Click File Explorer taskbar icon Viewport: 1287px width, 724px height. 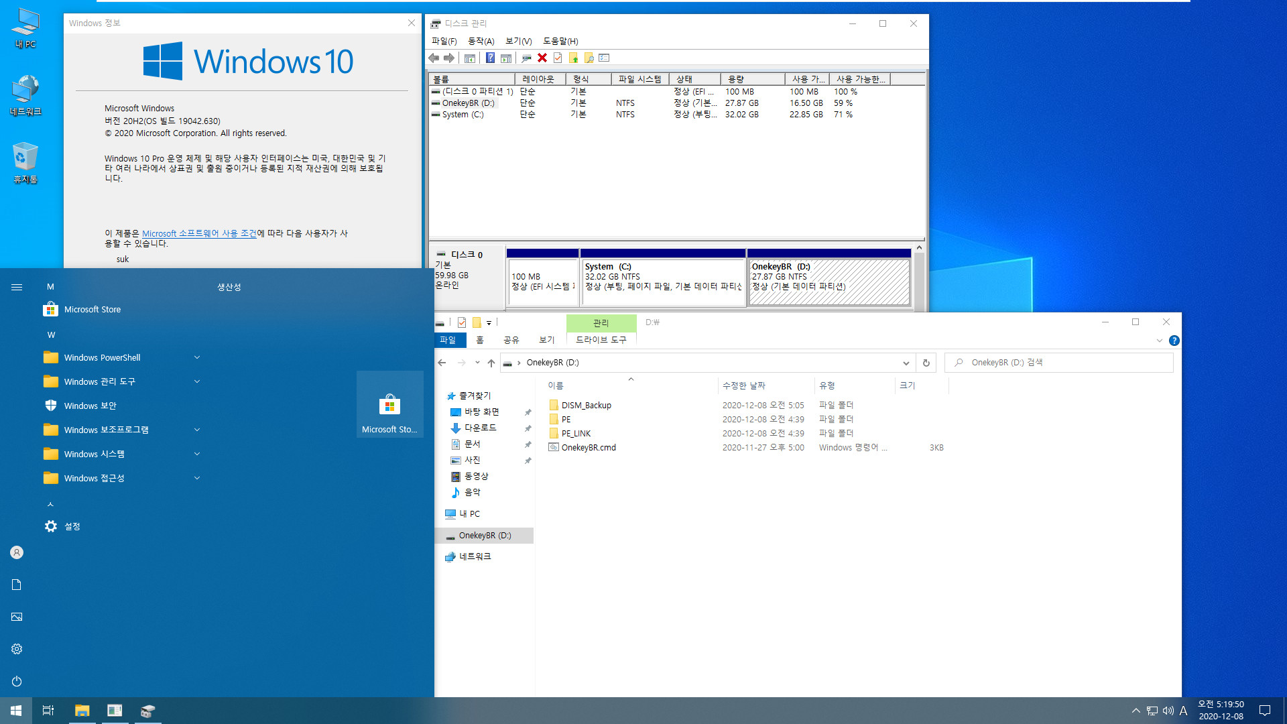(x=82, y=711)
